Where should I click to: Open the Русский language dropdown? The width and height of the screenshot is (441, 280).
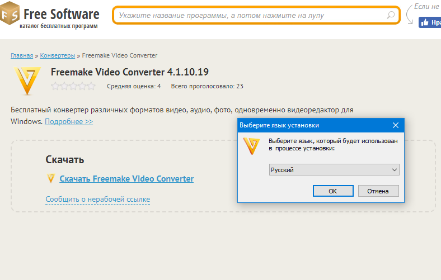(x=334, y=170)
